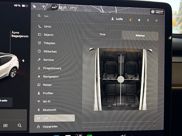Tap the car lock icon in status bar
This screenshot has width=182, height=136.
coord(34,6)
